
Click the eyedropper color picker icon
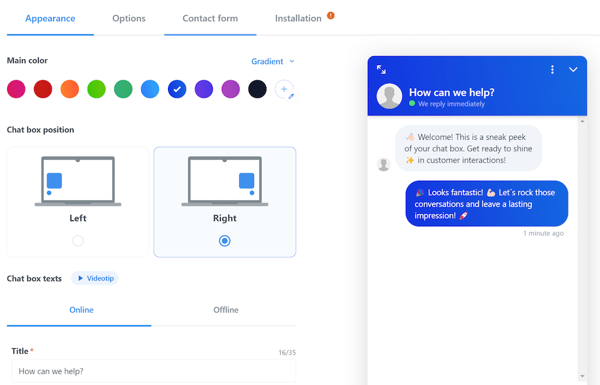[291, 96]
